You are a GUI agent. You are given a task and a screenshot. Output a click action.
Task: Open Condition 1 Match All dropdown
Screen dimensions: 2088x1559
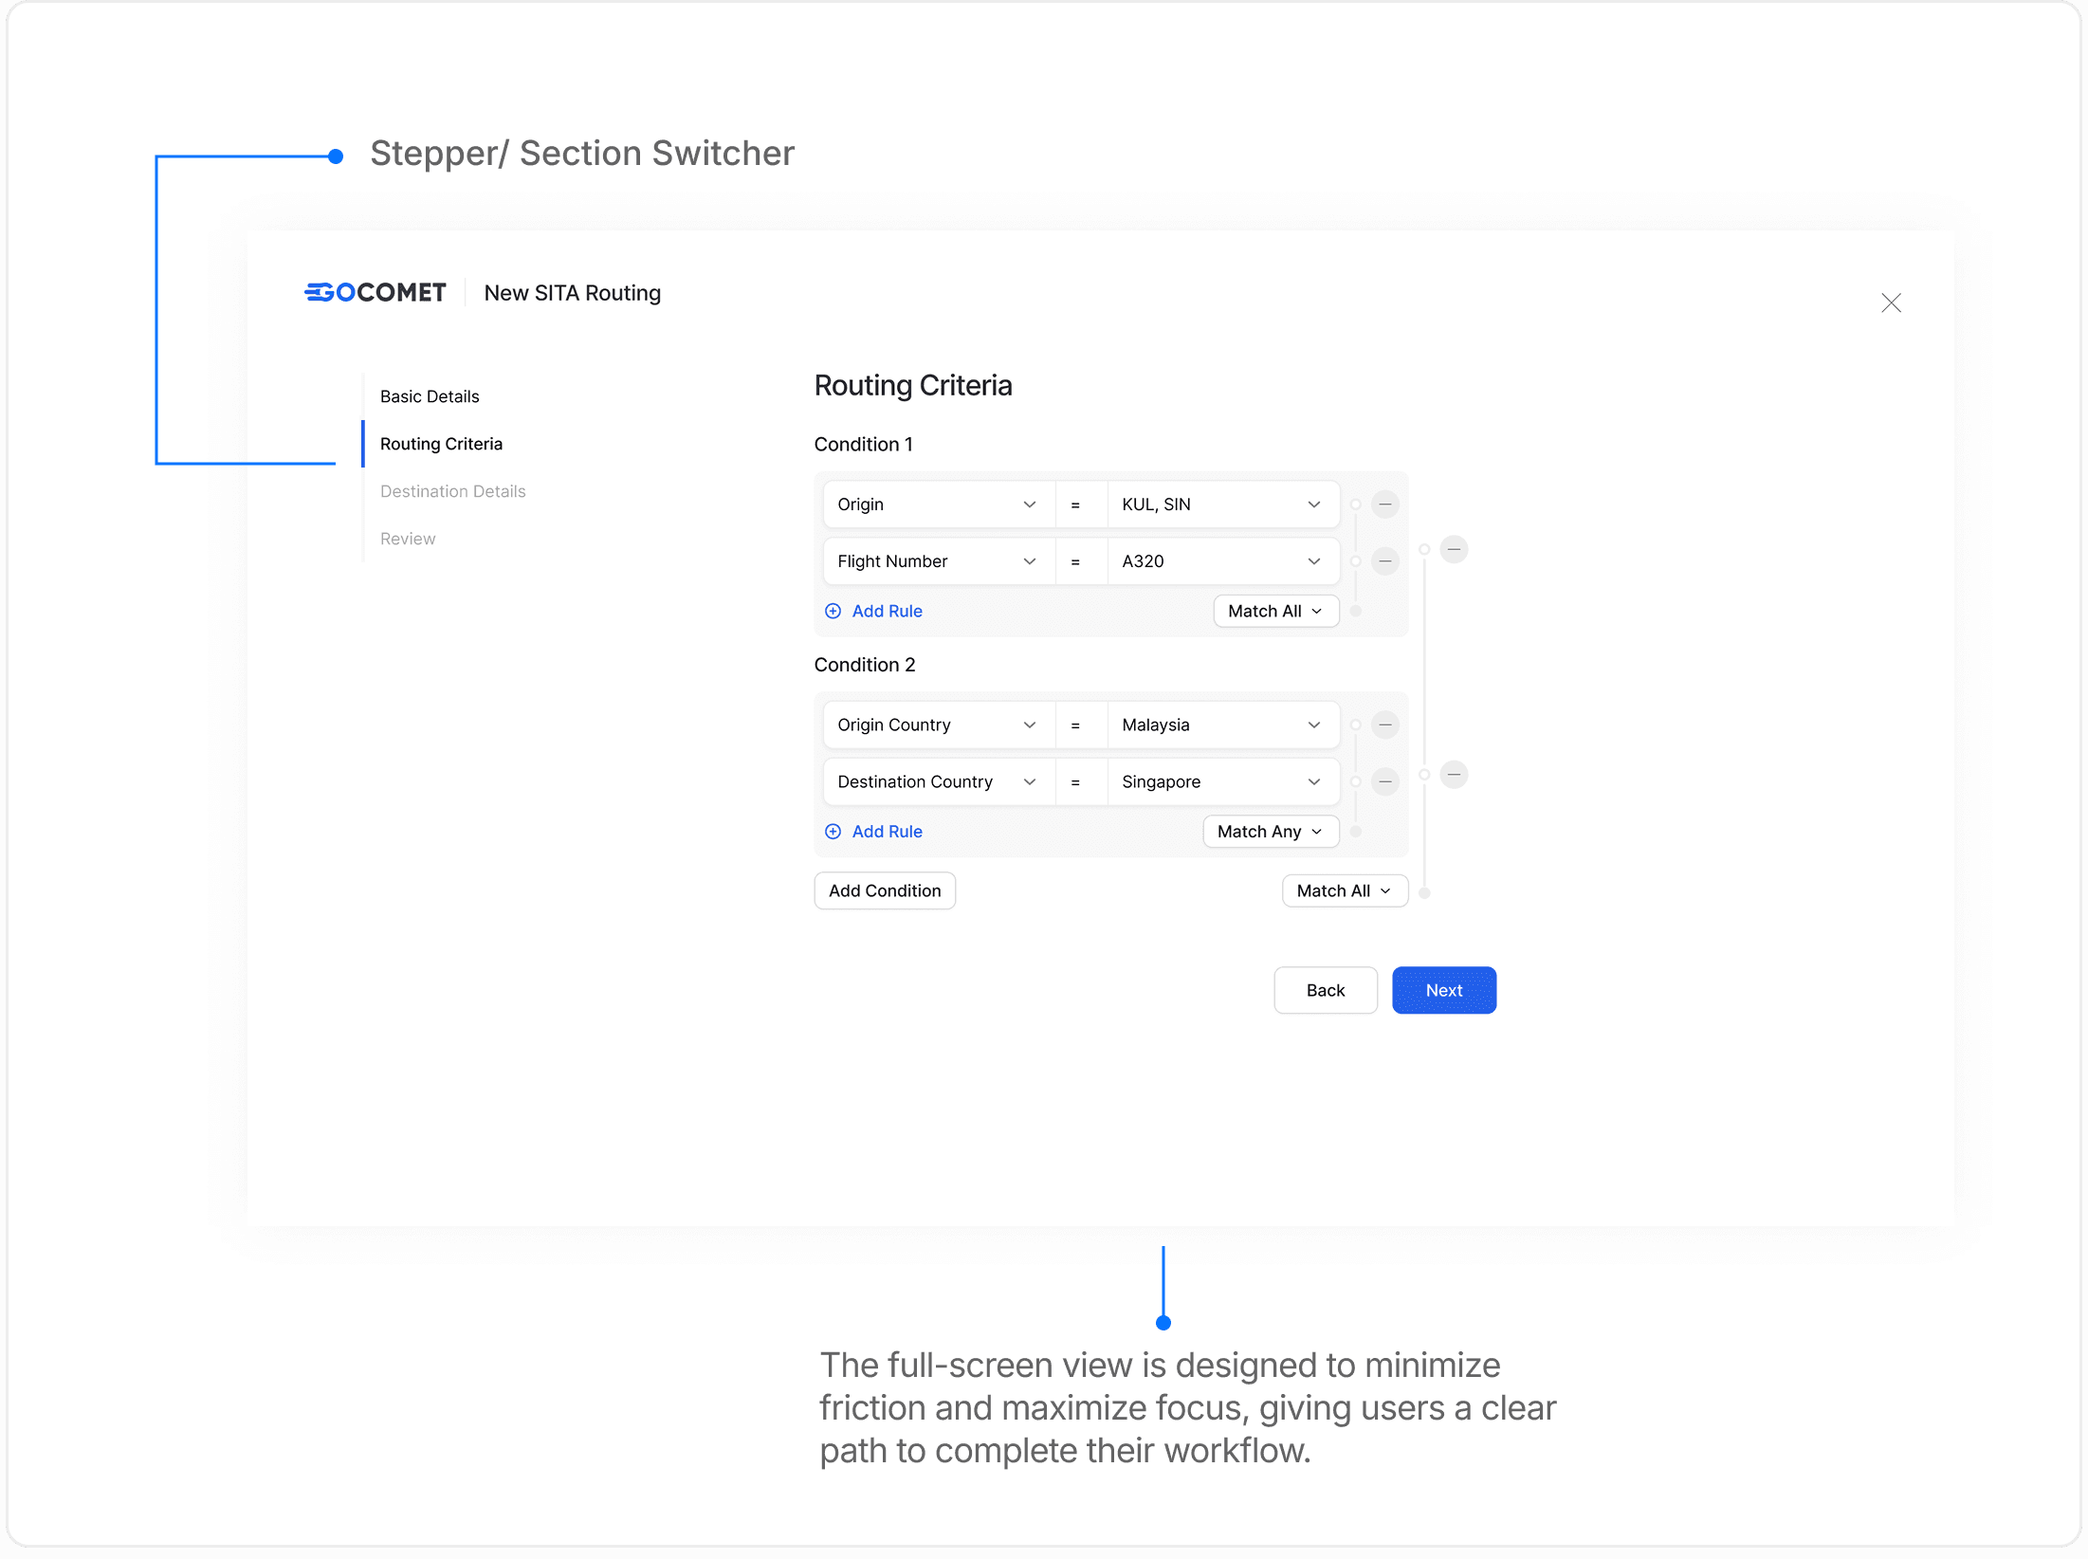[x=1275, y=612]
